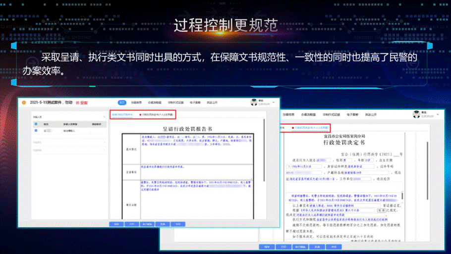Open the user account dropdown arrow in left window
451x254 pixels.
pyautogui.click(x=273, y=102)
